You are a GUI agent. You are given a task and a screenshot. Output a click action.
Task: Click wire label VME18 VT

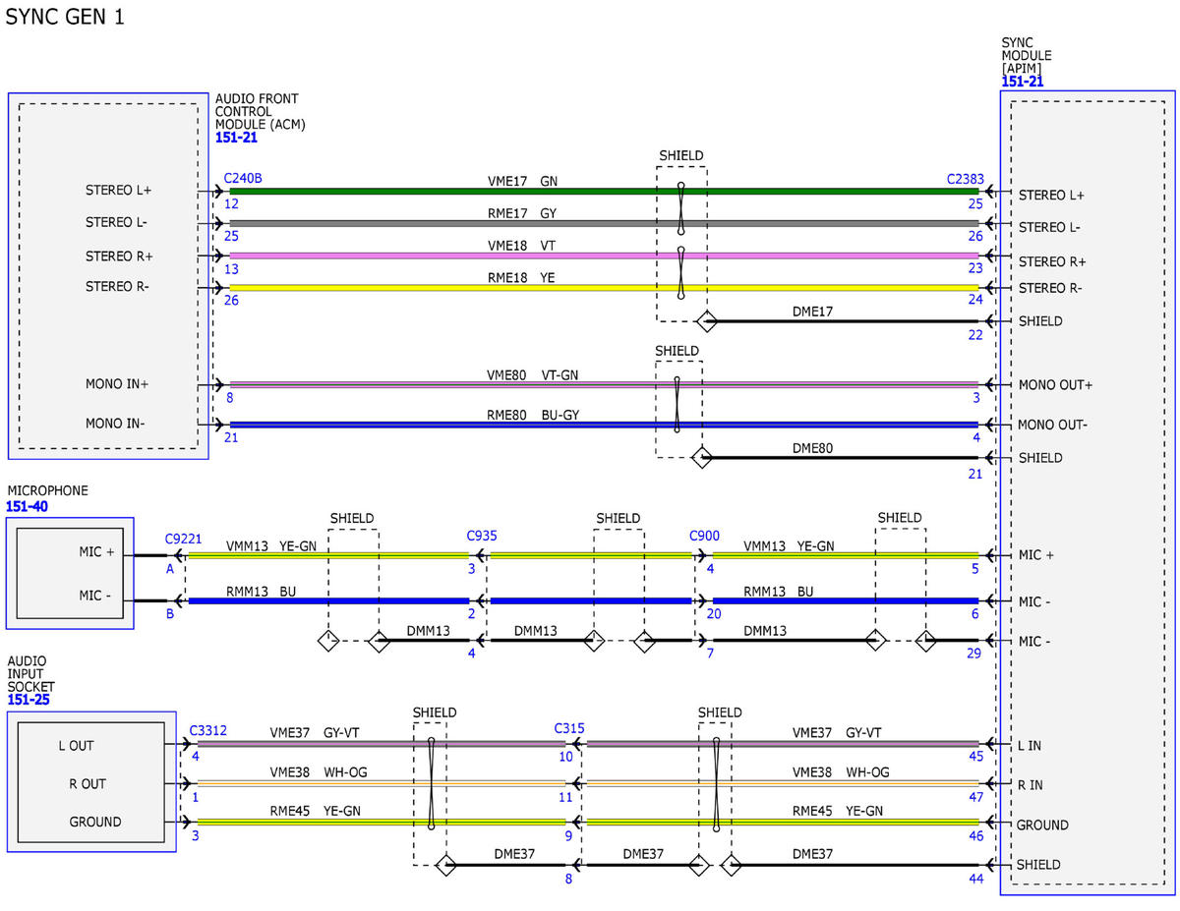tap(522, 245)
